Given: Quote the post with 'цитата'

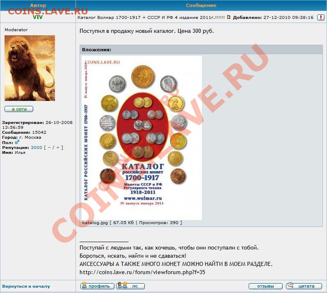Looking at the screenshot, I should click(304, 286).
